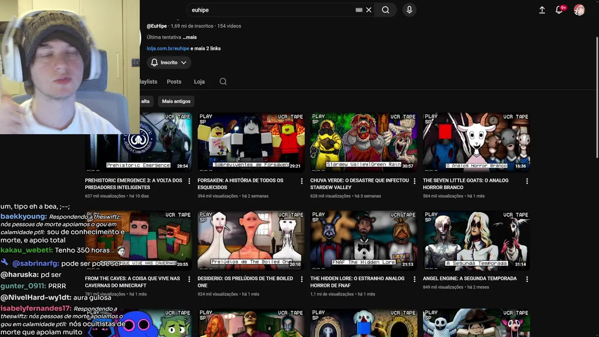
Task: Show the 'e mais 2 links' list
Action: coord(205,48)
